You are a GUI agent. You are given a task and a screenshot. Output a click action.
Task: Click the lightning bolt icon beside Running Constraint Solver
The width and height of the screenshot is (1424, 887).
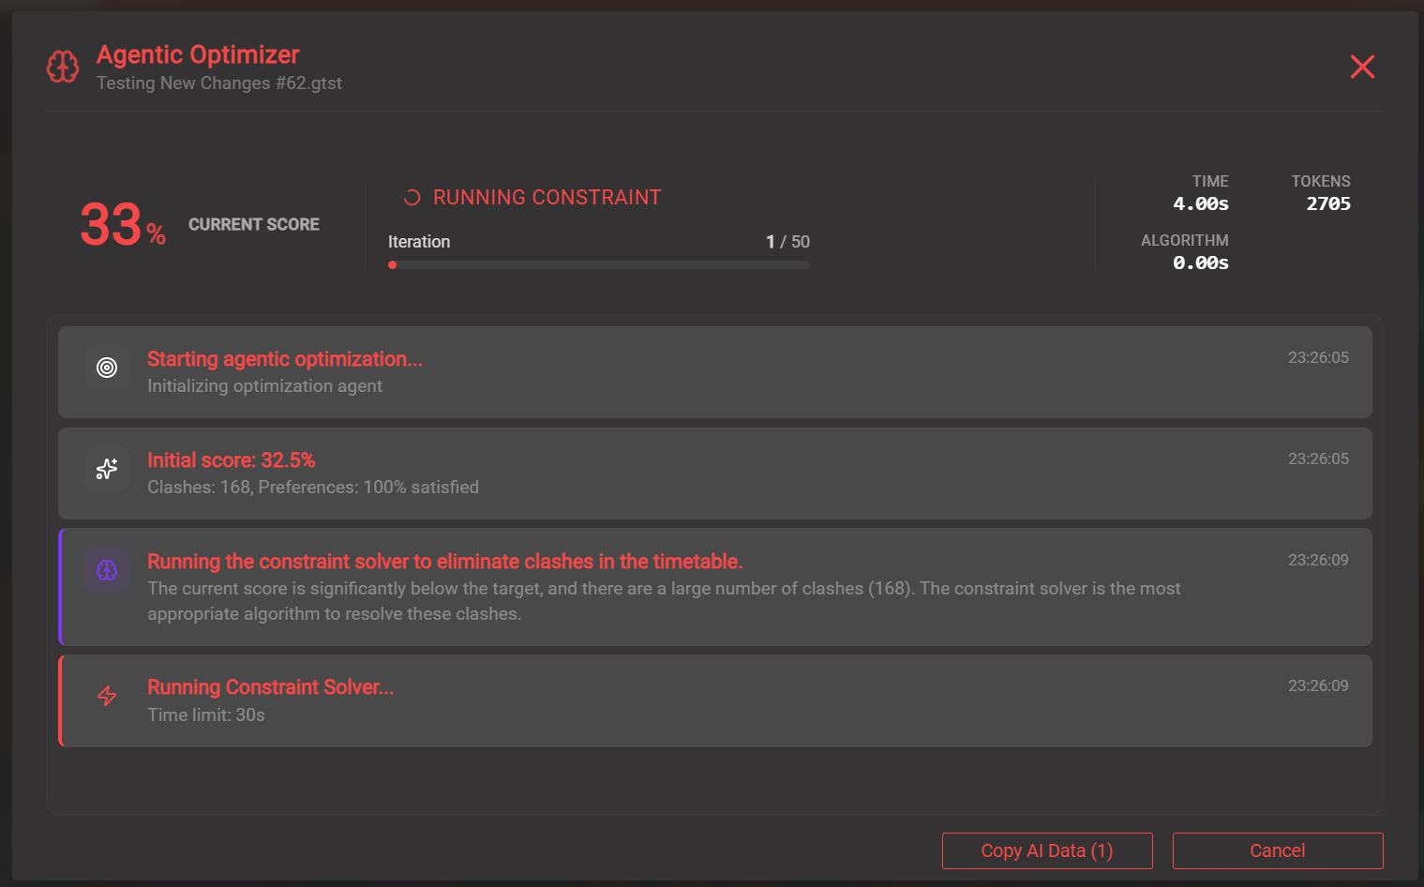tap(107, 696)
